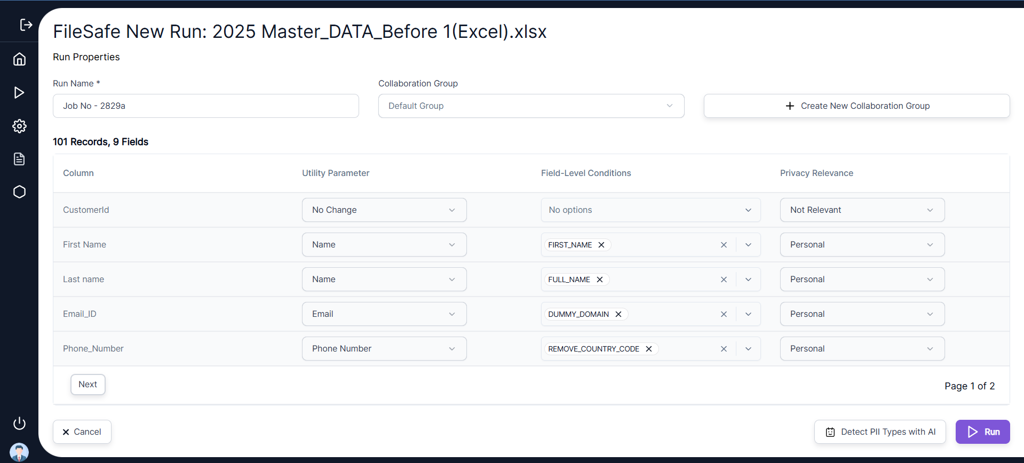1024x463 pixels.
Task: Open the Home icon in sidebar
Action: pos(19,59)
